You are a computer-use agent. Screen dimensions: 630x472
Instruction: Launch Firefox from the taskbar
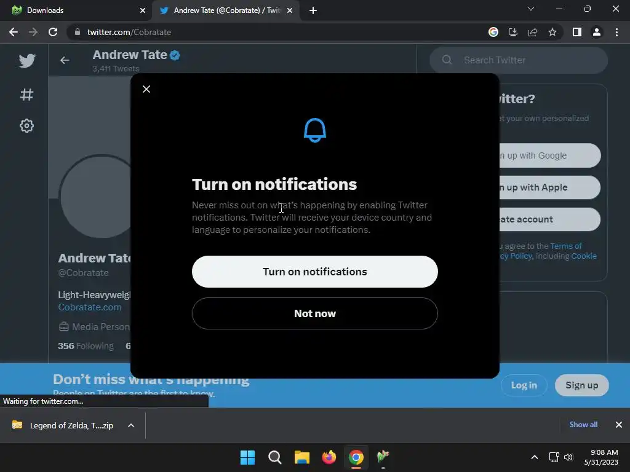coord(329,457)
